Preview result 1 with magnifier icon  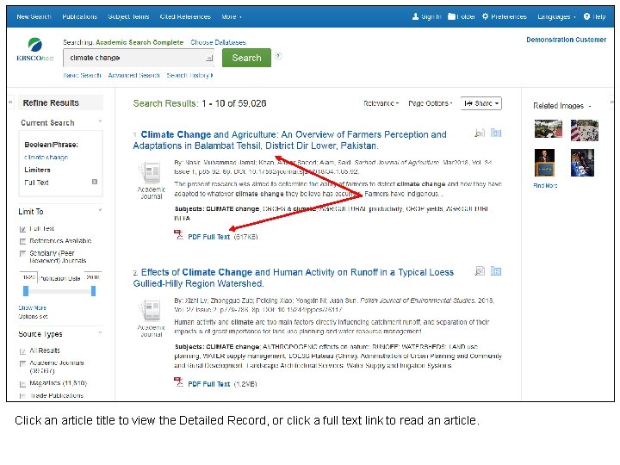click(x=480, y=133)
